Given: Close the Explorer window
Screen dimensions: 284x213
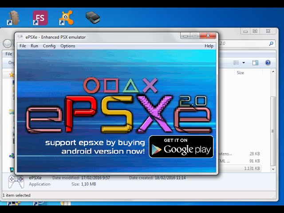Looking at the screenshot, I should click(x=268, y=31).
